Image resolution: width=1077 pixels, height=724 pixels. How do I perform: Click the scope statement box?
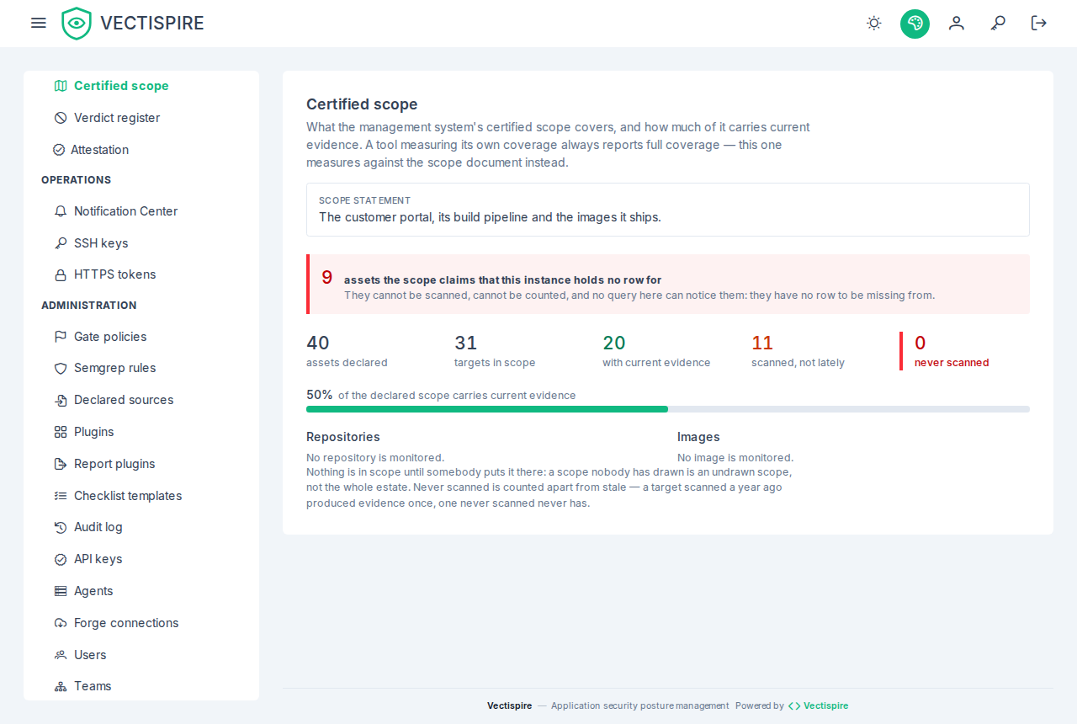pyautogui.click(x=668, y=210)
